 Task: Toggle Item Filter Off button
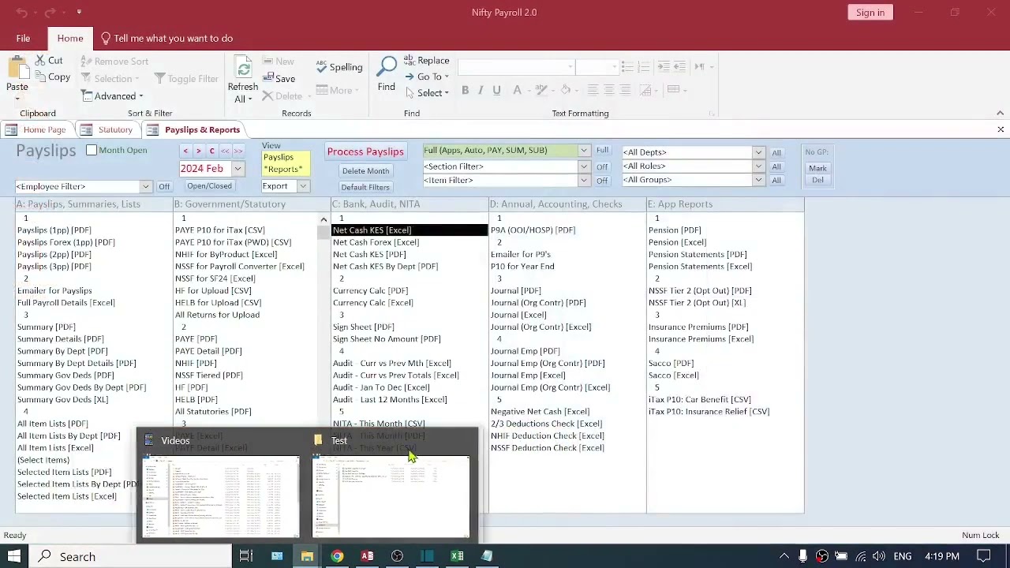[602, 181]
